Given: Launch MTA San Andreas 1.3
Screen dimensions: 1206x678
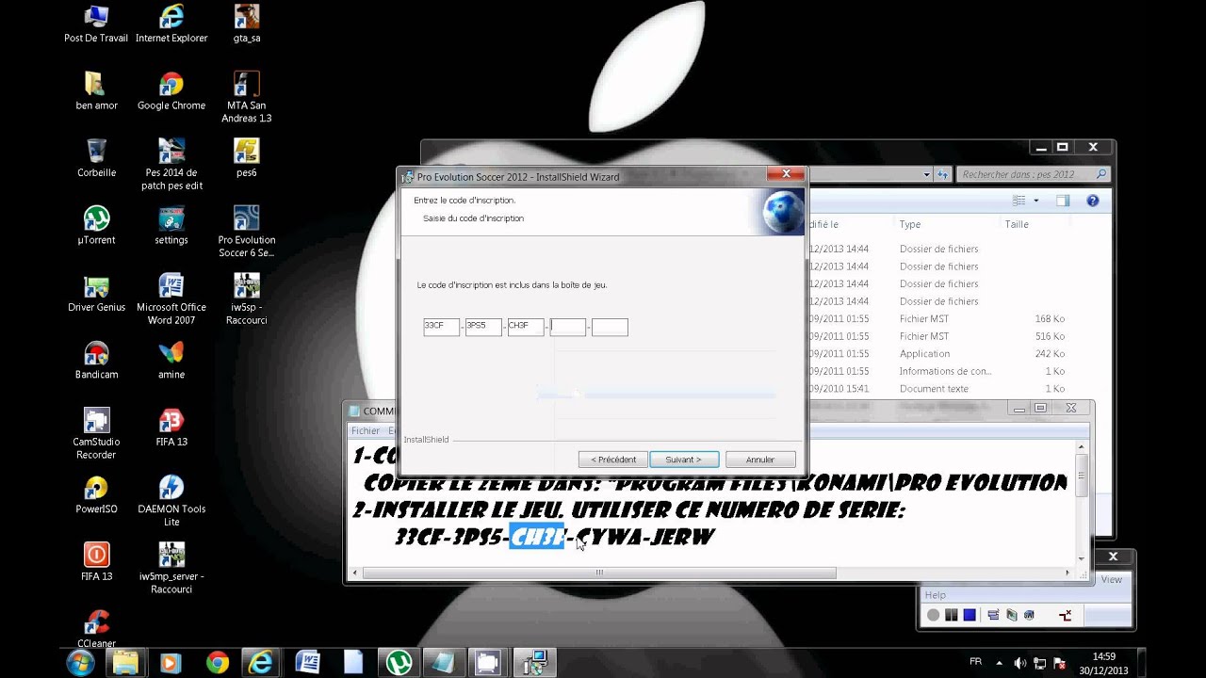Looking at the screenshot, I should (x=247, y=98).
